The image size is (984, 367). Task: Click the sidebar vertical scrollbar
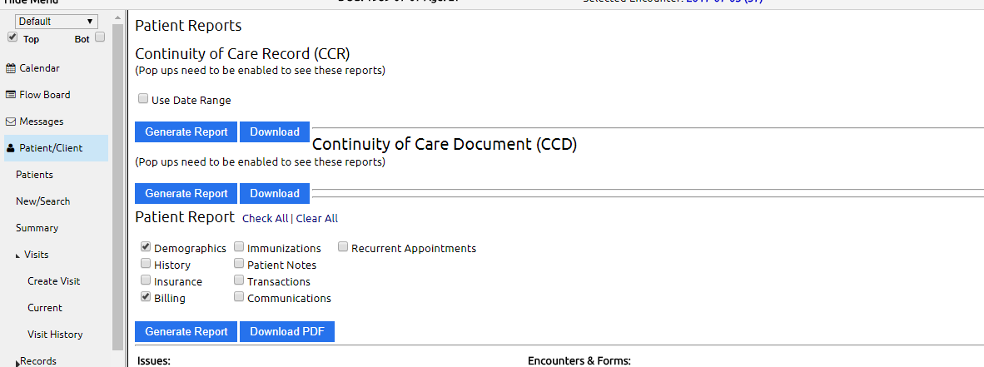pyautogui.click(x=118, y=188)
